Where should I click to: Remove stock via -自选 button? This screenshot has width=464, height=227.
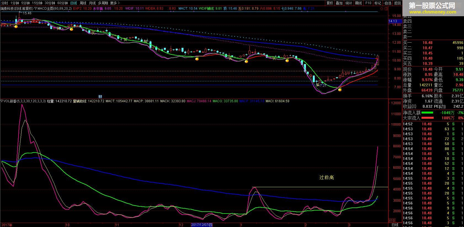[387, 3]
